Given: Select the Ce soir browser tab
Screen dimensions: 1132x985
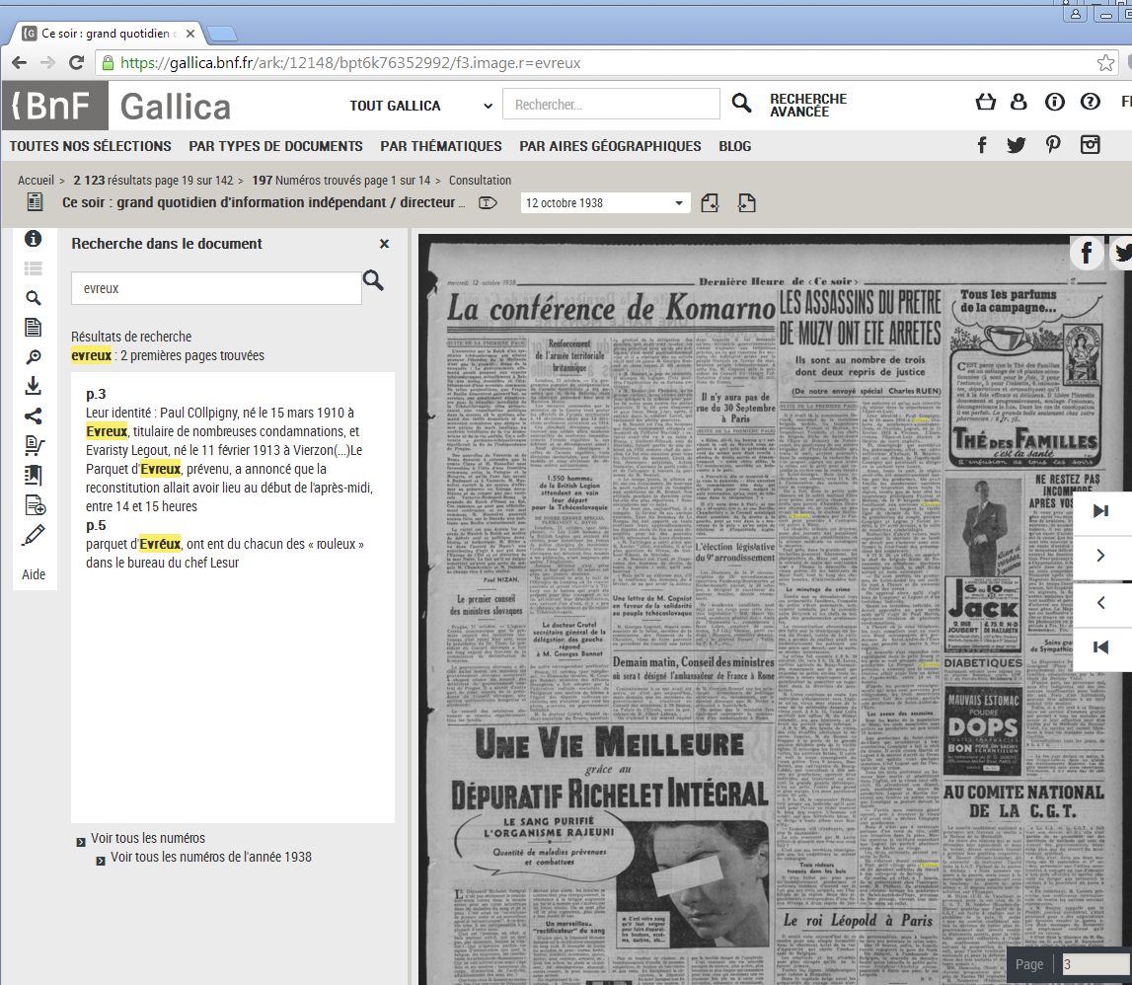Looking at the screenshot, I should [x=109, y=34].
